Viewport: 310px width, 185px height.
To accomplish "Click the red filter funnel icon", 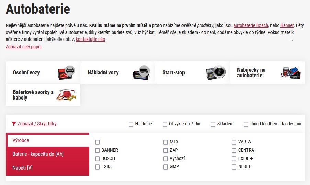I will [14, 124].
